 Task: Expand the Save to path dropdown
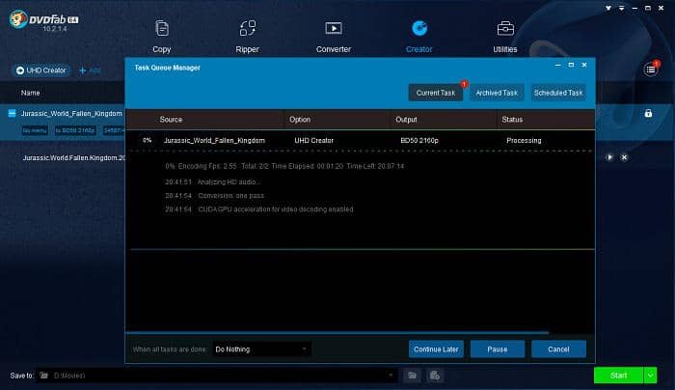[391, 376]
